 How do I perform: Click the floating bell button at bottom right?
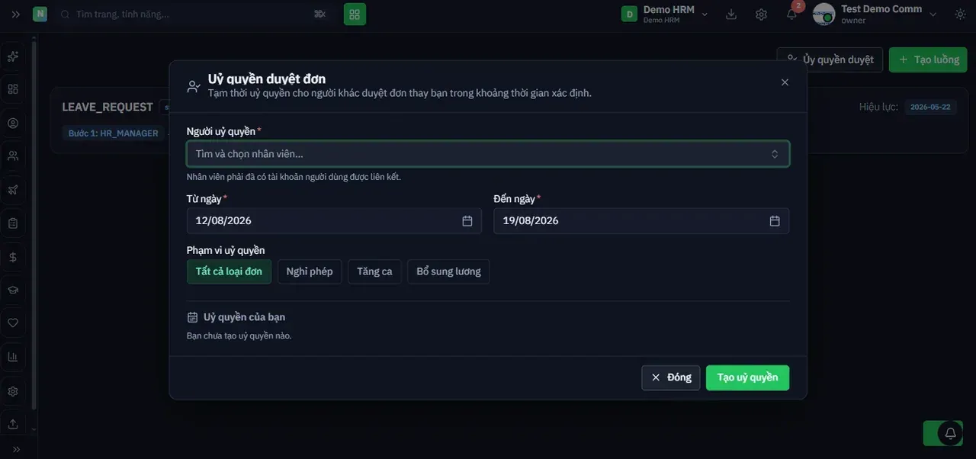(x=950, y=433)
